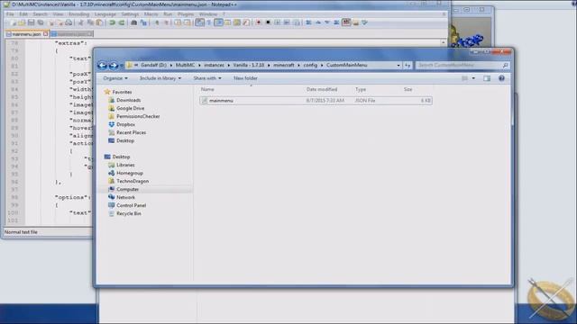Open Downloads in the Favorites list
The image size is (577, 324).
(x=128, y=100)
